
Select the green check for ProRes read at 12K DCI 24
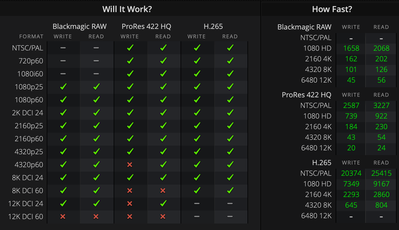pos(163,203)
